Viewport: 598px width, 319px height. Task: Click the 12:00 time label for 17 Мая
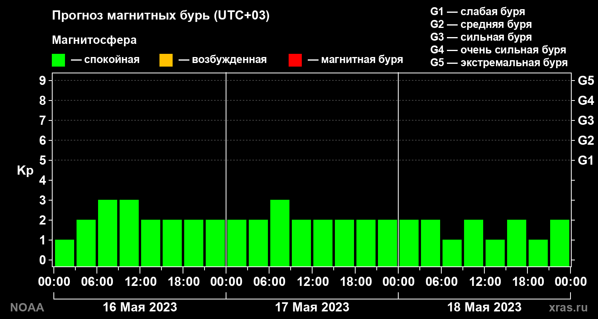312,282
